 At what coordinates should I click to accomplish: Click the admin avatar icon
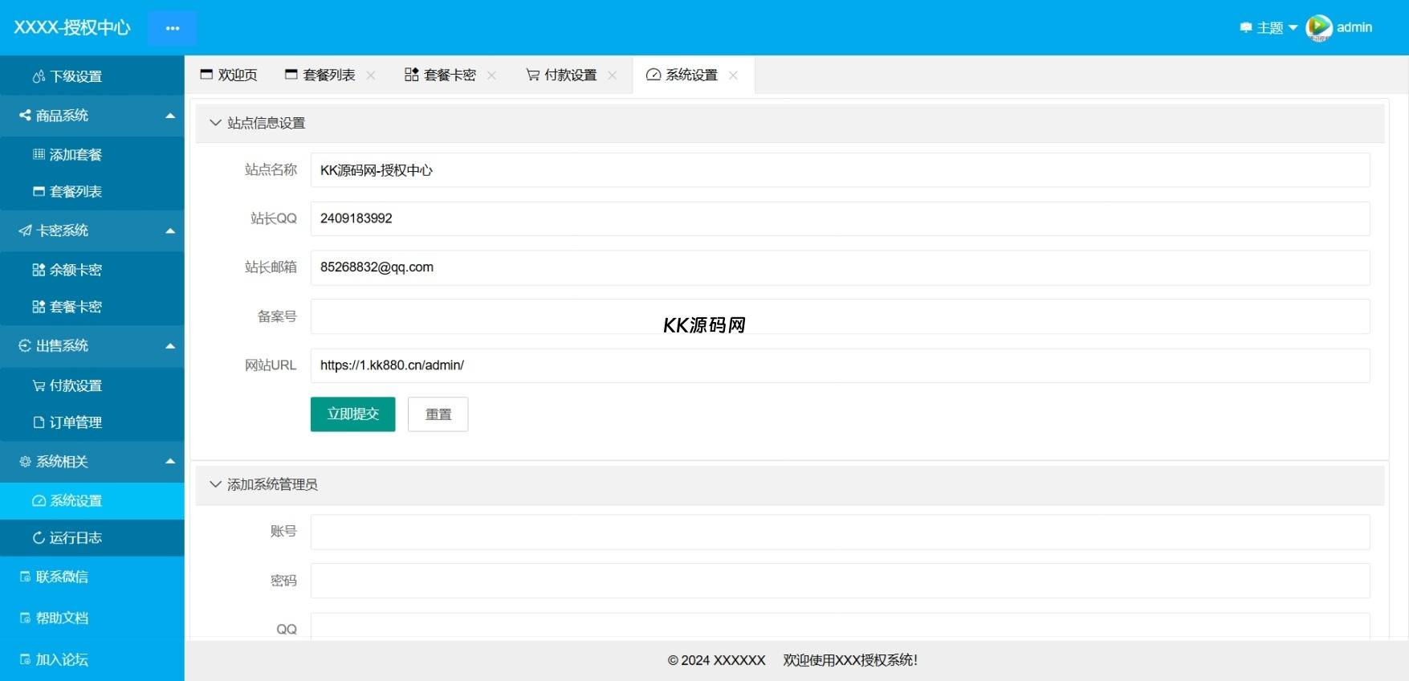(x=1318, y=28)
